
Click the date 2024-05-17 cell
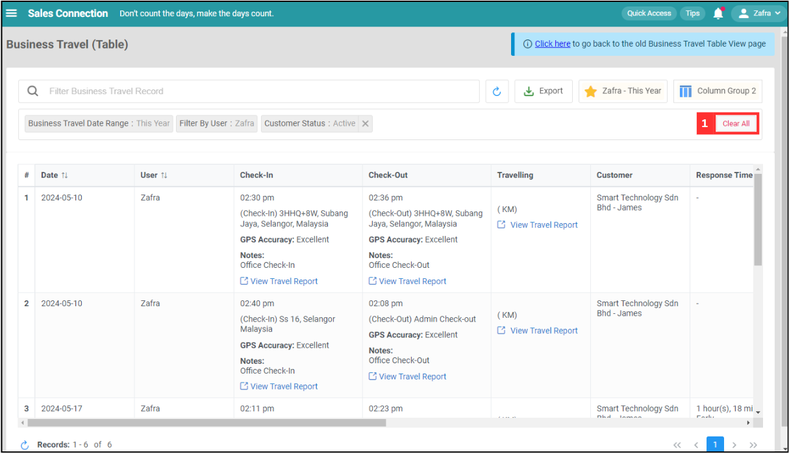(62, 409)
